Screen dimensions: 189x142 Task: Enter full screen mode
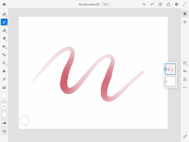point(185,4)
